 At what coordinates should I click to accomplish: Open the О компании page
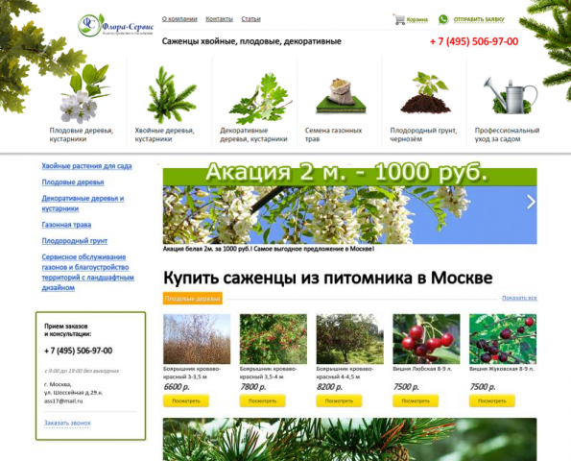pos(179,19)
